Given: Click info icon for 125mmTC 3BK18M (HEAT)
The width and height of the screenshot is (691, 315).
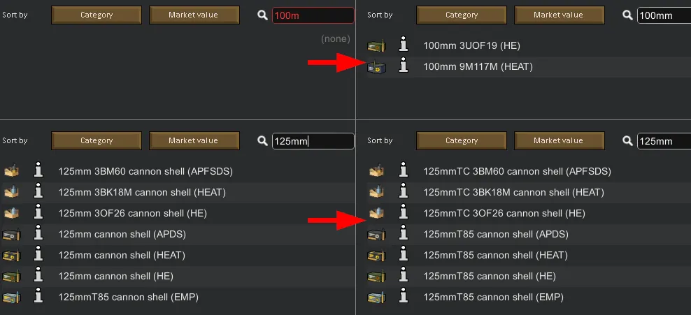Looking at the screenshot, I should click(x=403, y=192).
